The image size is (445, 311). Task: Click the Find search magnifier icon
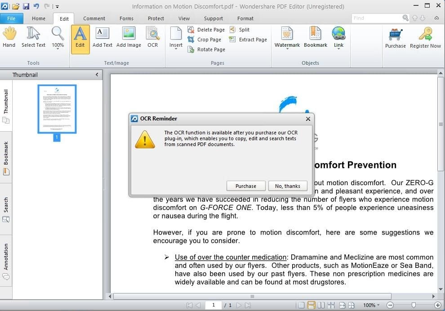[405, 18]
